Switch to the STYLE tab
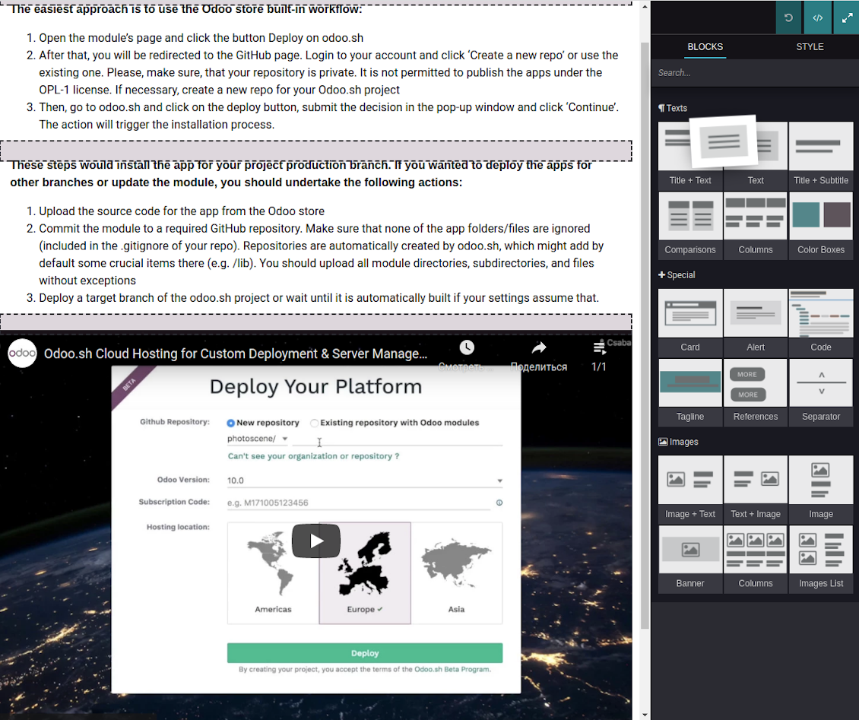Viewport: 859px width, 720px height. pyautogui.click(x=809, y=47)
